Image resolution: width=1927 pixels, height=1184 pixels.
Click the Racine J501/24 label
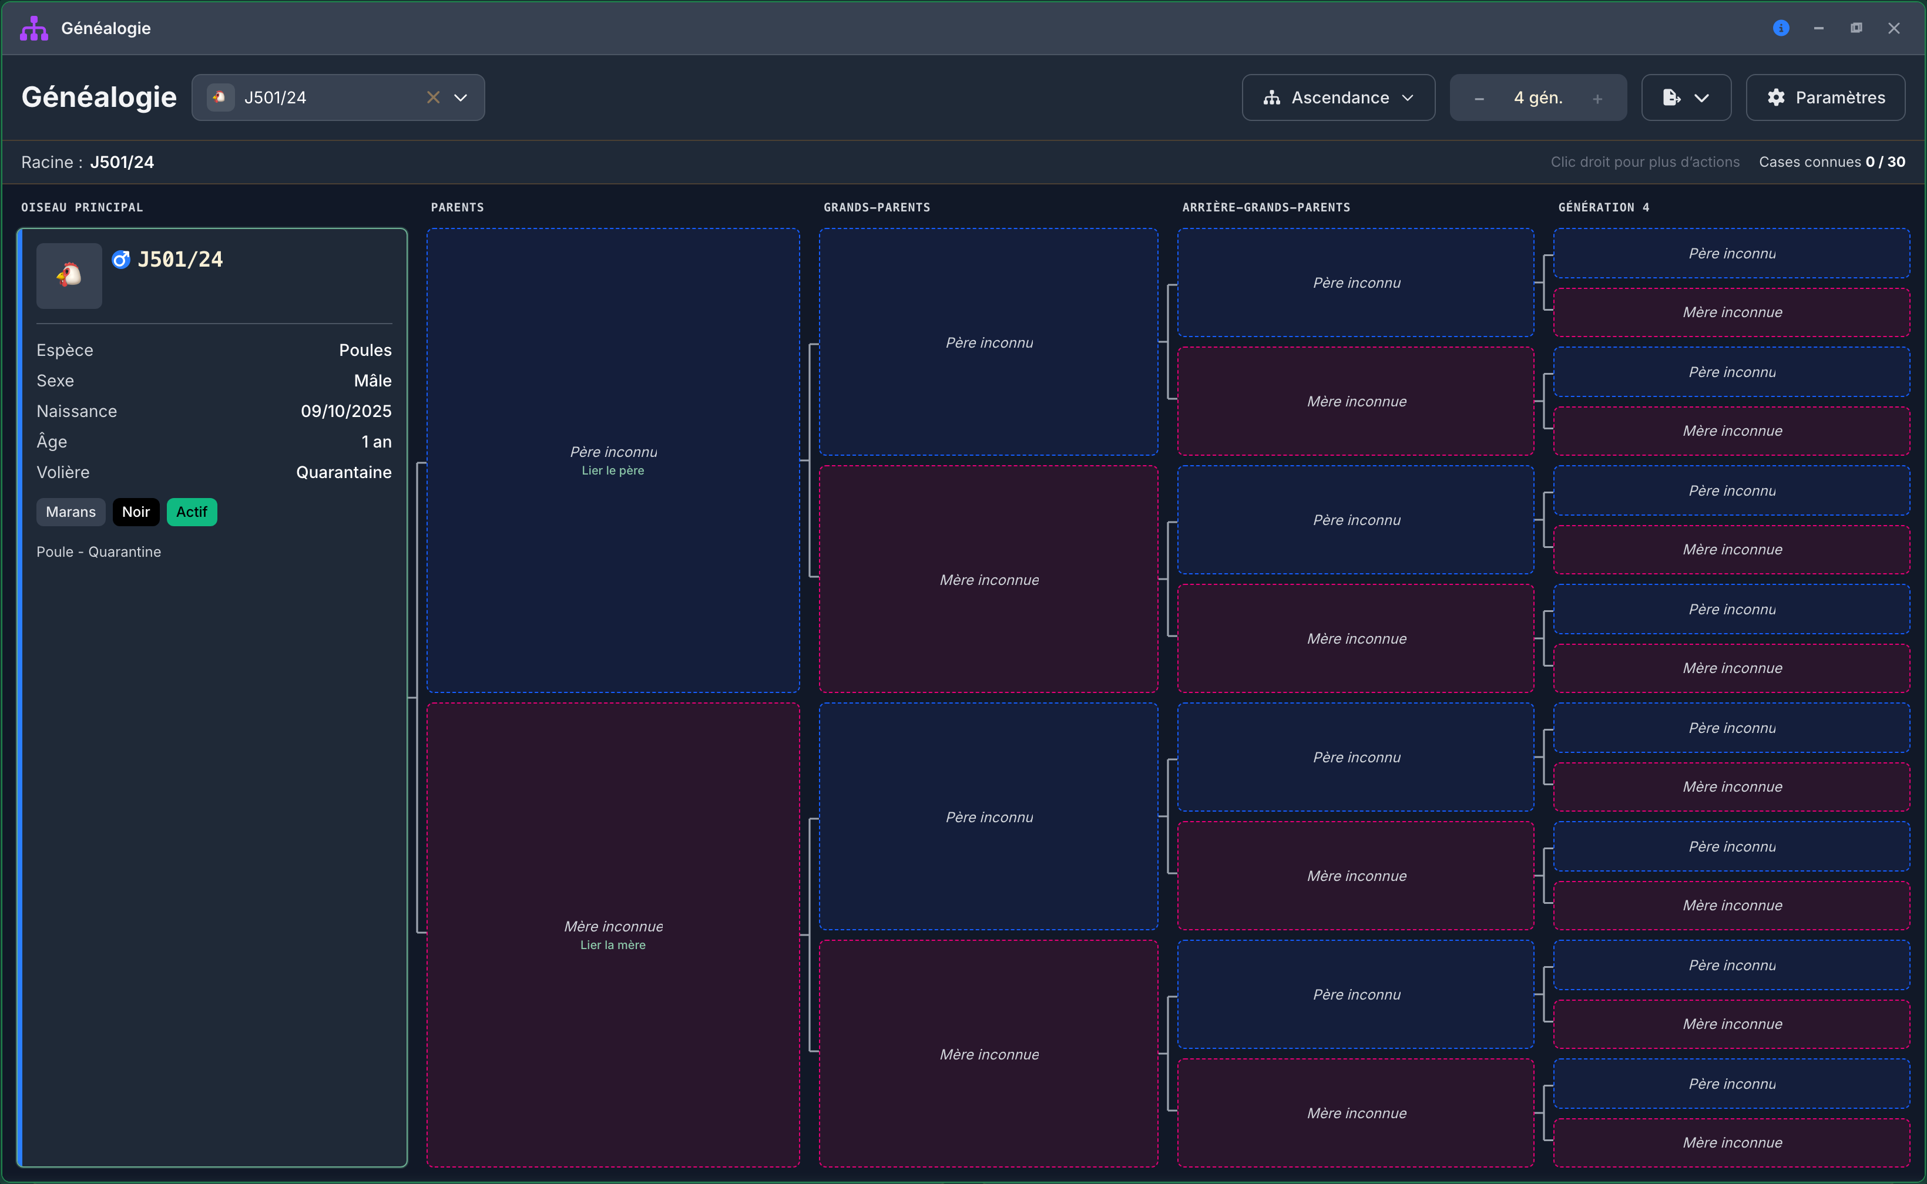click(88, 162)
